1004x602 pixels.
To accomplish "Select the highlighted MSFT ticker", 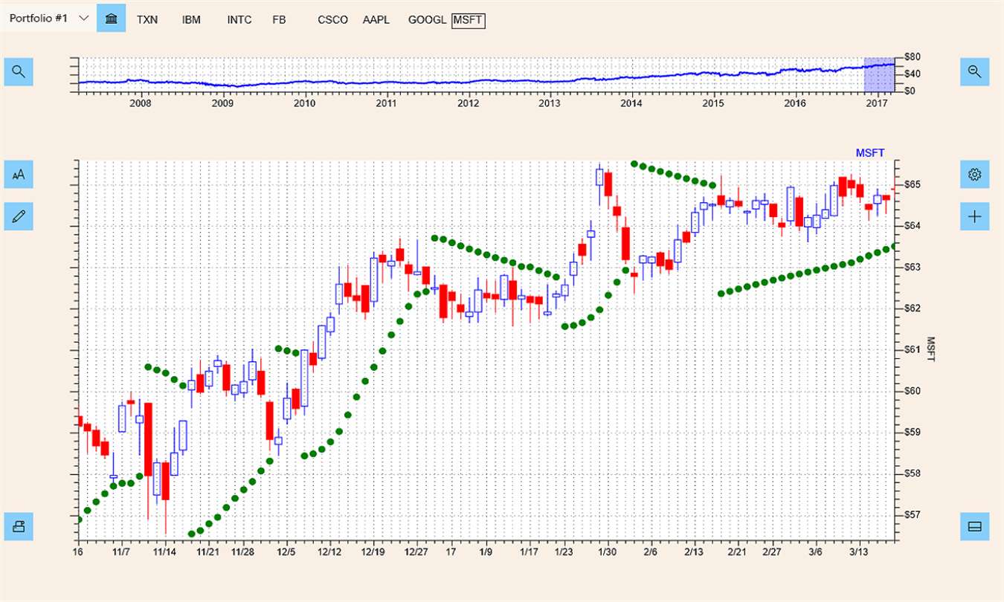I will click(468, 20).
